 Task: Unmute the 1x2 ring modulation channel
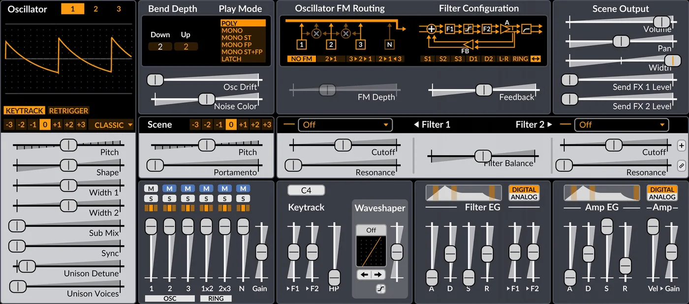pyautogui.click(x=206, y=189)
